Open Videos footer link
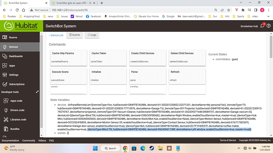Screen dimensions: 273x153 42,140
